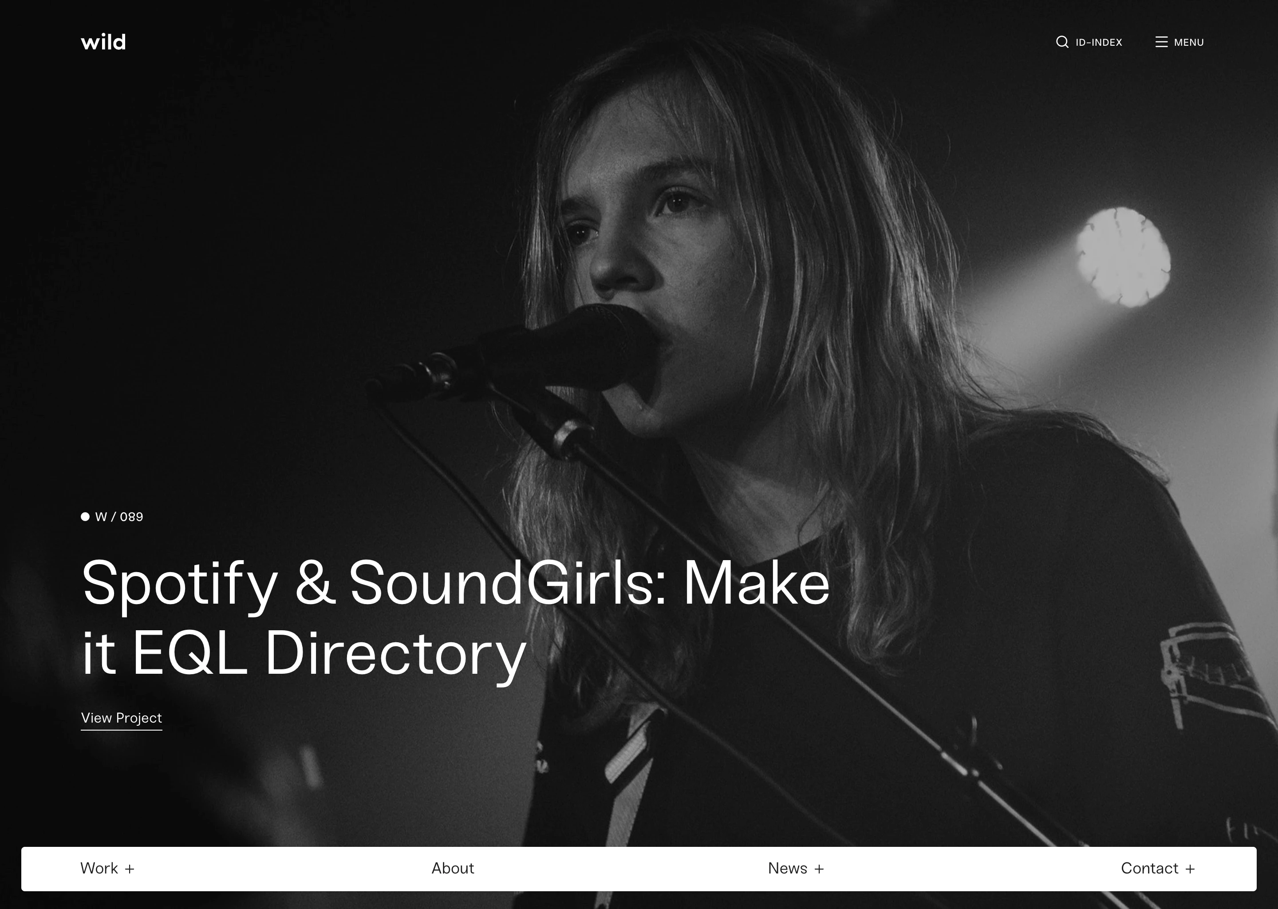Expand the News navigation section
Image resolution: width=1278 pixels, height=909 pixels.
pyautogui.click(x=796, y=868)
